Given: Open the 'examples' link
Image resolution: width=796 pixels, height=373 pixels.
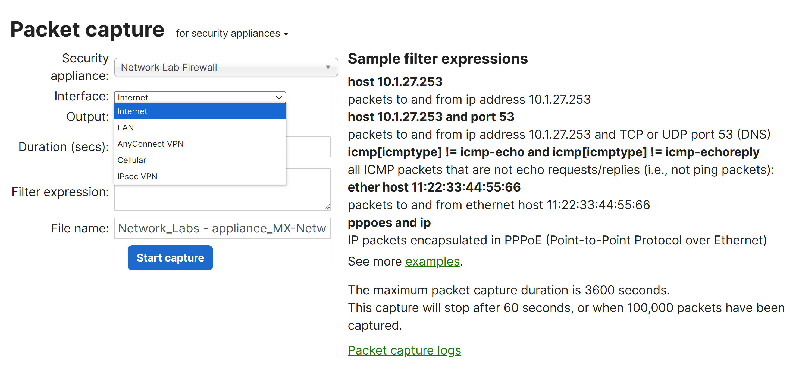Looking at the screenshot, I should tap(432, 262).
